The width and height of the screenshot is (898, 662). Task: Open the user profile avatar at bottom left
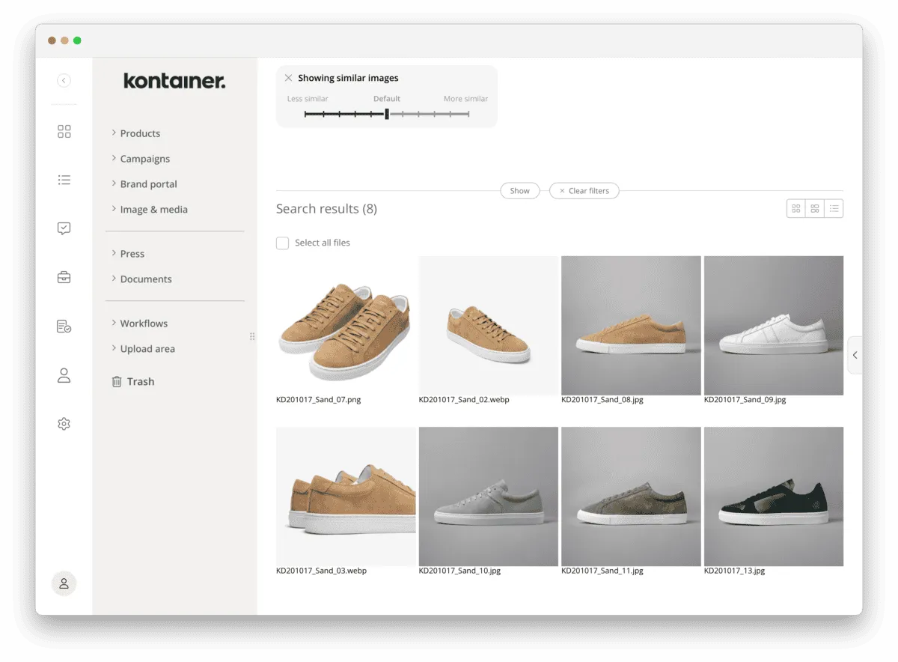pos(64,583)
